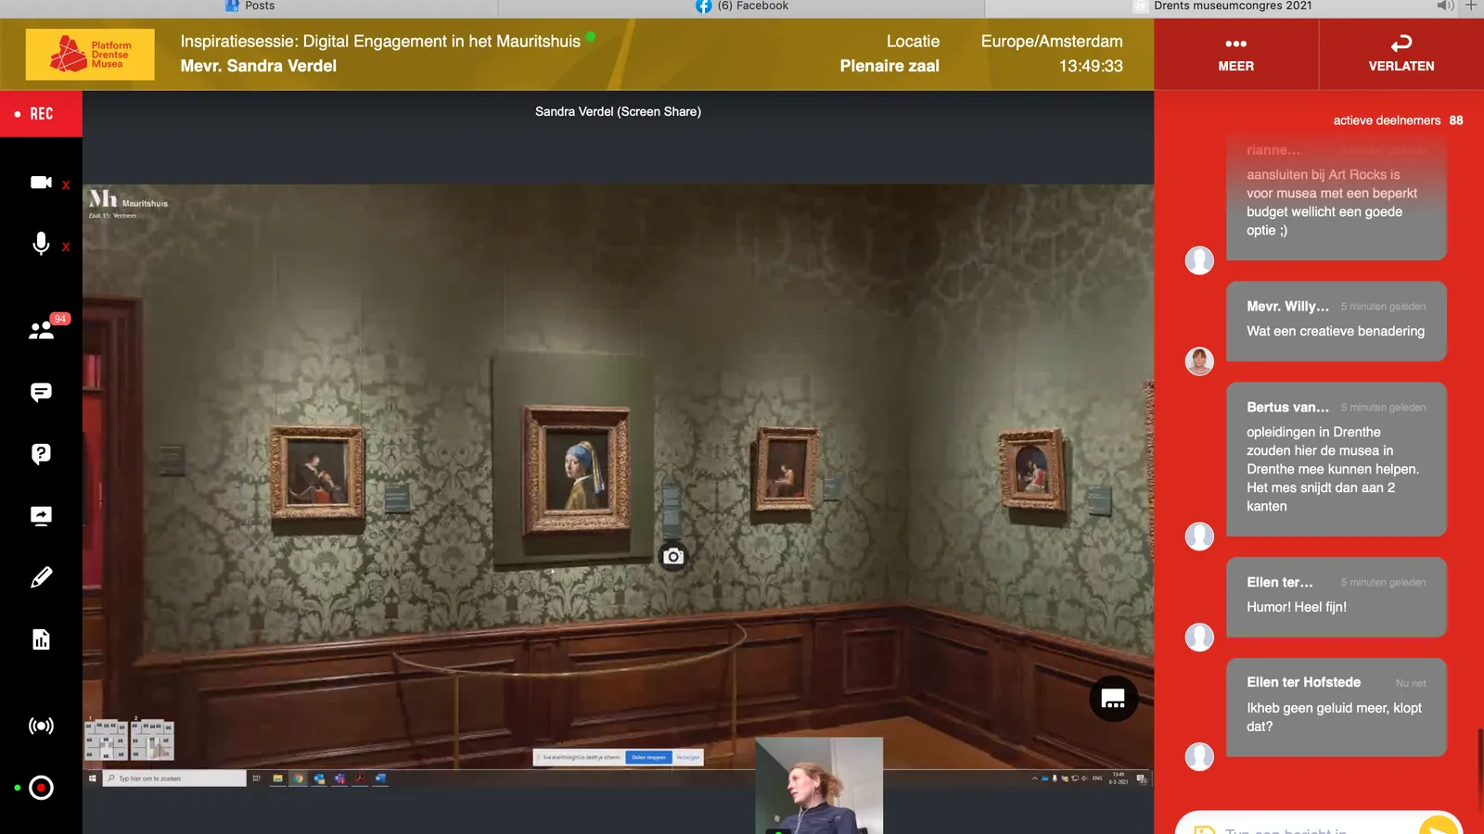Open Chrome from the Windows taskbar
The width and height of the screenshot is (1484, 834).
tap(299, 778)
